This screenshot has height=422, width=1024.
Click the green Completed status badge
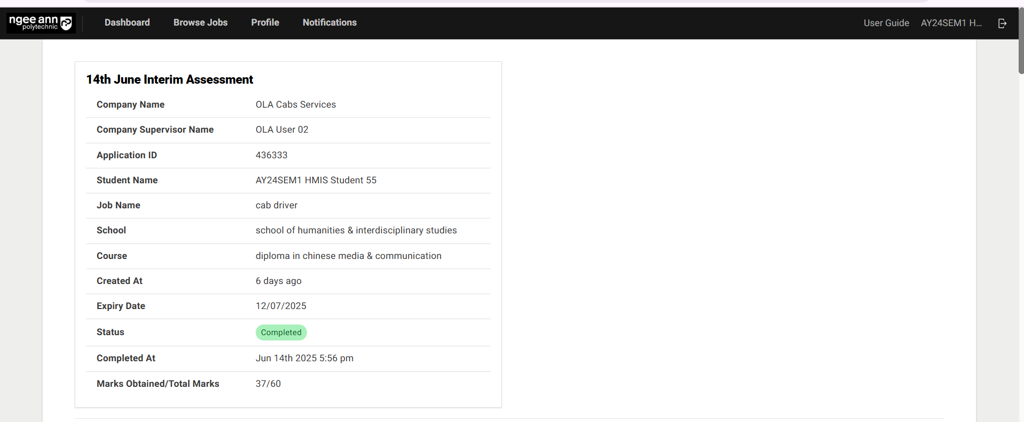click(x=281, y=332)
